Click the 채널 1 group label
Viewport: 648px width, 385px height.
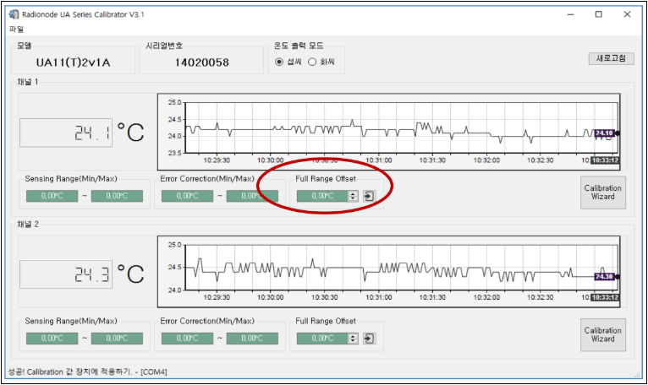pos(28,82)
